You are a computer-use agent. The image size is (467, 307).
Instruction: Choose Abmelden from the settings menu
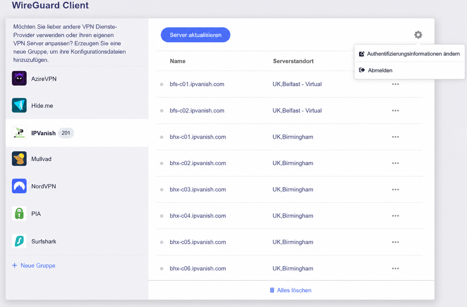pos(410,70)
